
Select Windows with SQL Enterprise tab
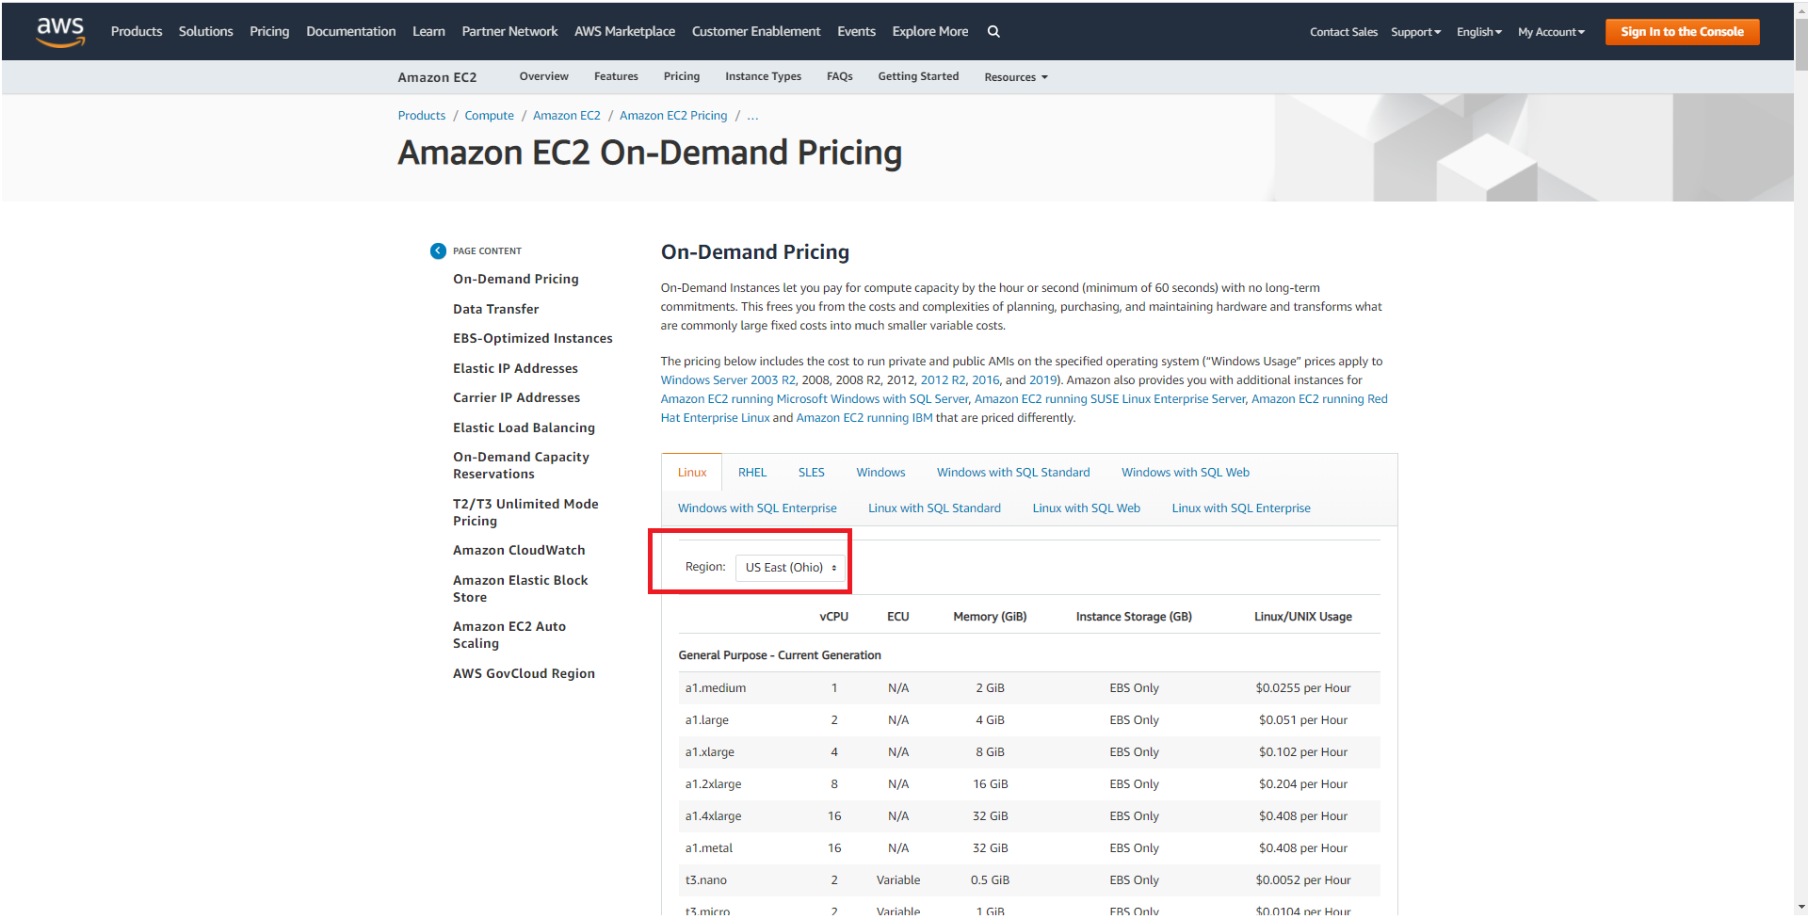(x=757, y=508)
